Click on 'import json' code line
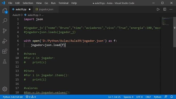 33,19
